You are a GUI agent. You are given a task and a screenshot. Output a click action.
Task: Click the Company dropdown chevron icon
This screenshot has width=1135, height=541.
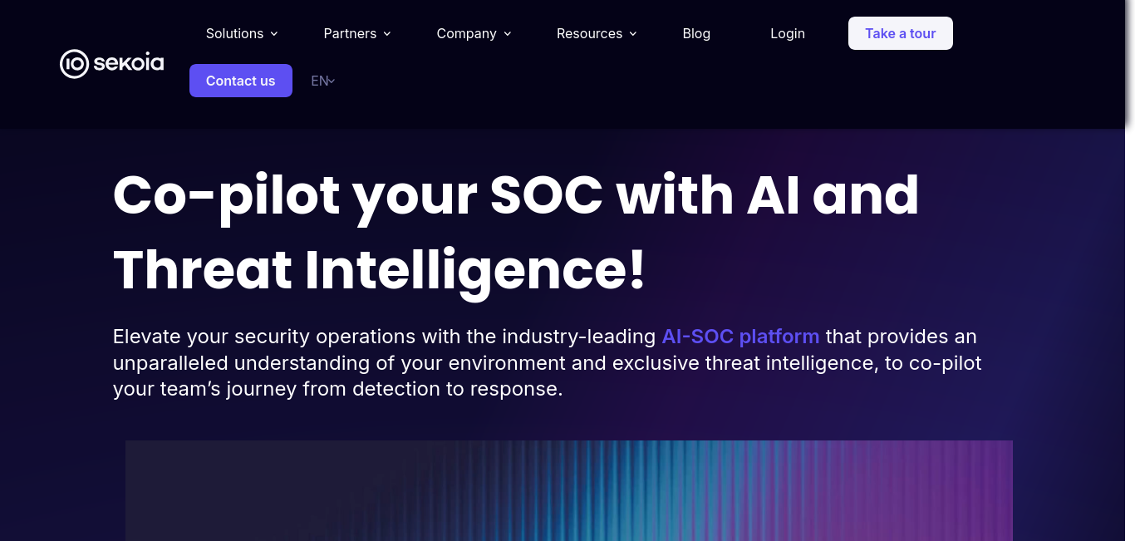(x=508, y=34)
